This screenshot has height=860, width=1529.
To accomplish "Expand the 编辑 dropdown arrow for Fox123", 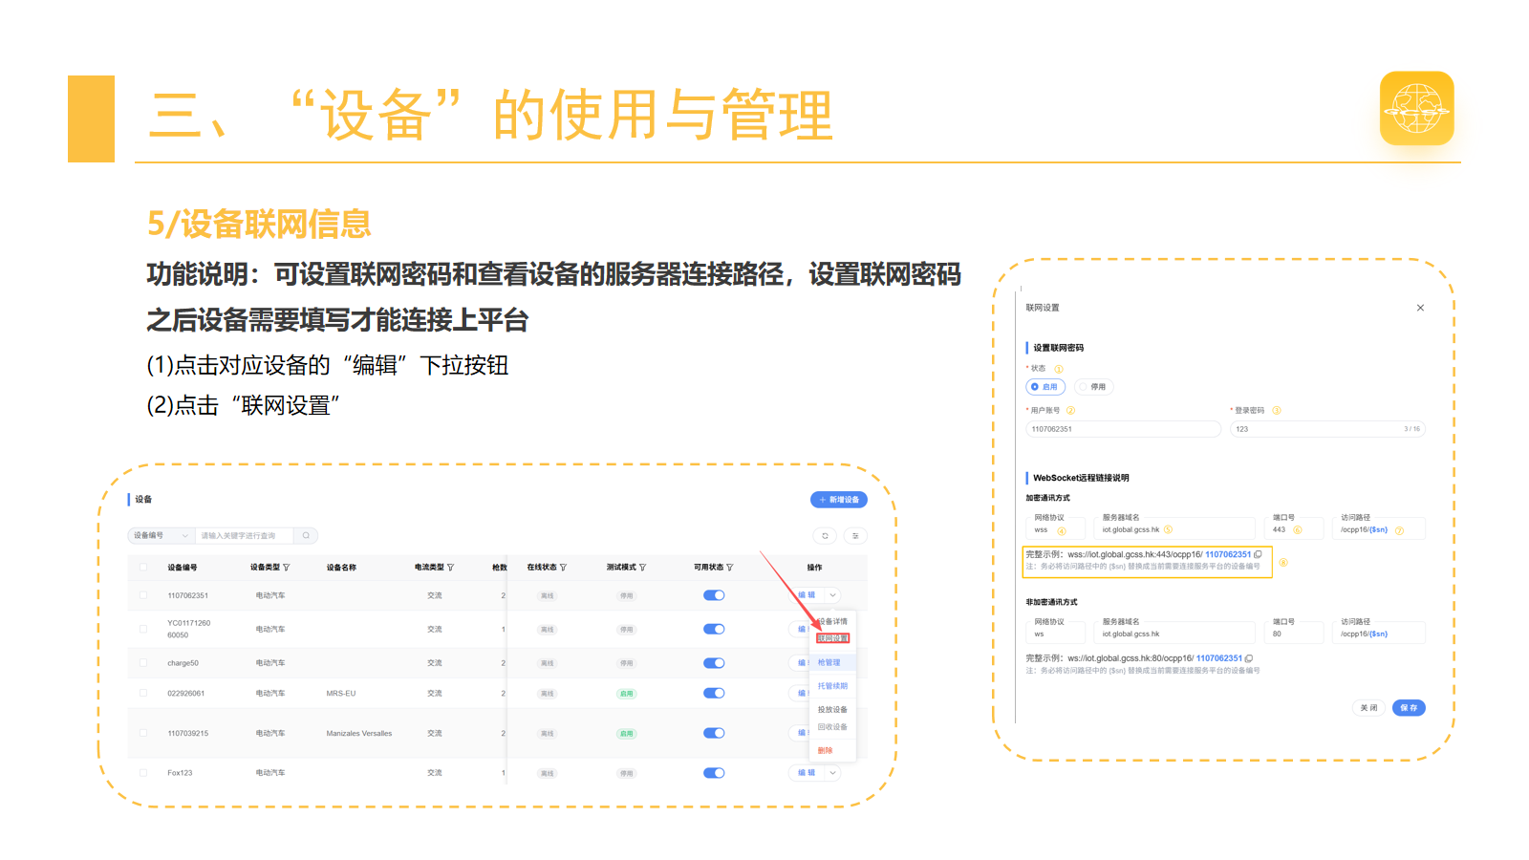I will (832, 773).
